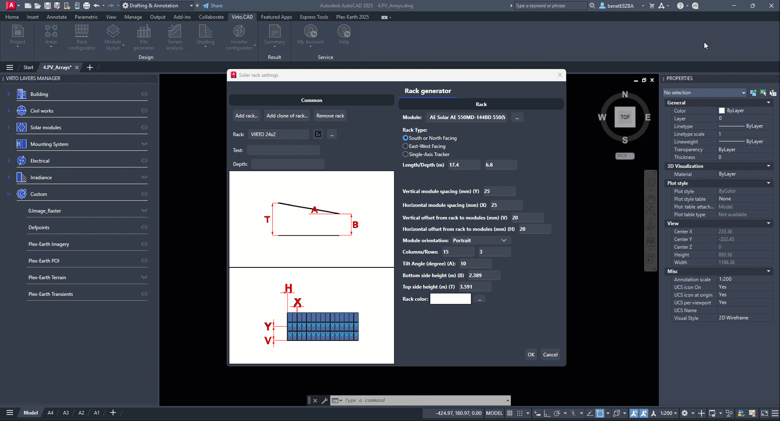Click Cancel in Solar rack settings
Viewport: 780px width, 421px height.
click(x=550, y=355)
